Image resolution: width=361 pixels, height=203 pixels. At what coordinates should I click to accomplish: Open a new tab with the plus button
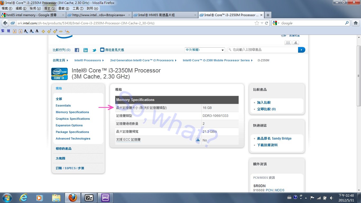pyautogui.click(x=268, y=15)
